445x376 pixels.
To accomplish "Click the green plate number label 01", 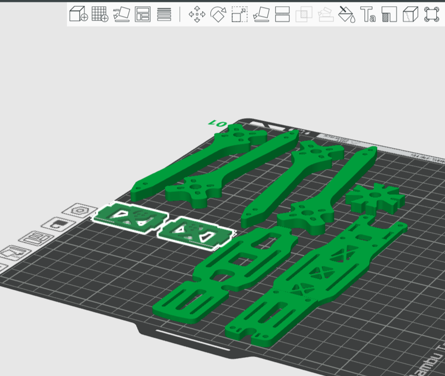I will pyautogui.click(x=218, y=124).
